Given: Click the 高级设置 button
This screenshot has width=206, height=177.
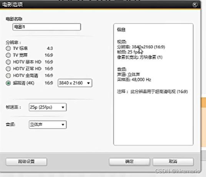Looking at the screenshot, I should pos(26,162).
